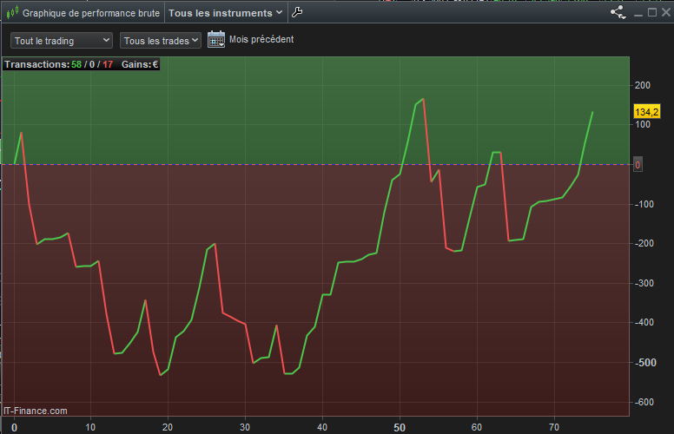Viewport: 674px width, 434px height.
Task: Click the 'Graphique de performance brute' title
Action: point(91,13)
